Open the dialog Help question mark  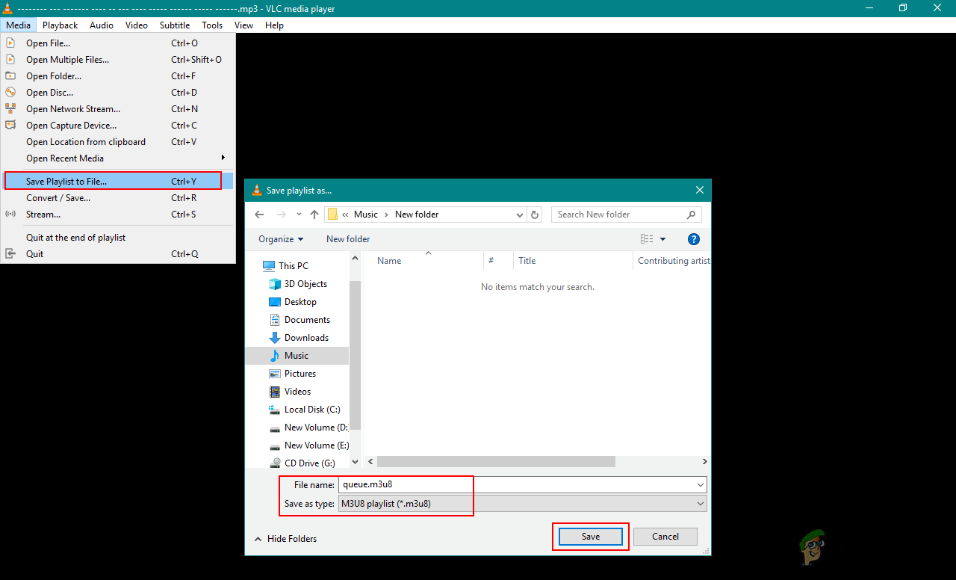tap(694, 239)
